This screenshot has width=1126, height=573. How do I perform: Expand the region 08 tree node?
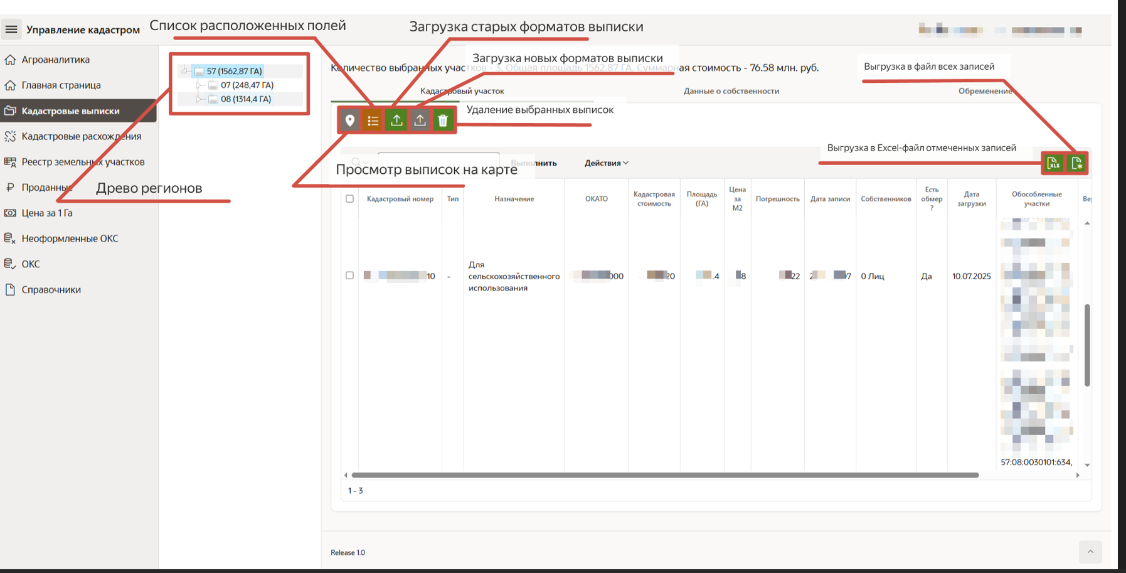click(x=198, y=99)
